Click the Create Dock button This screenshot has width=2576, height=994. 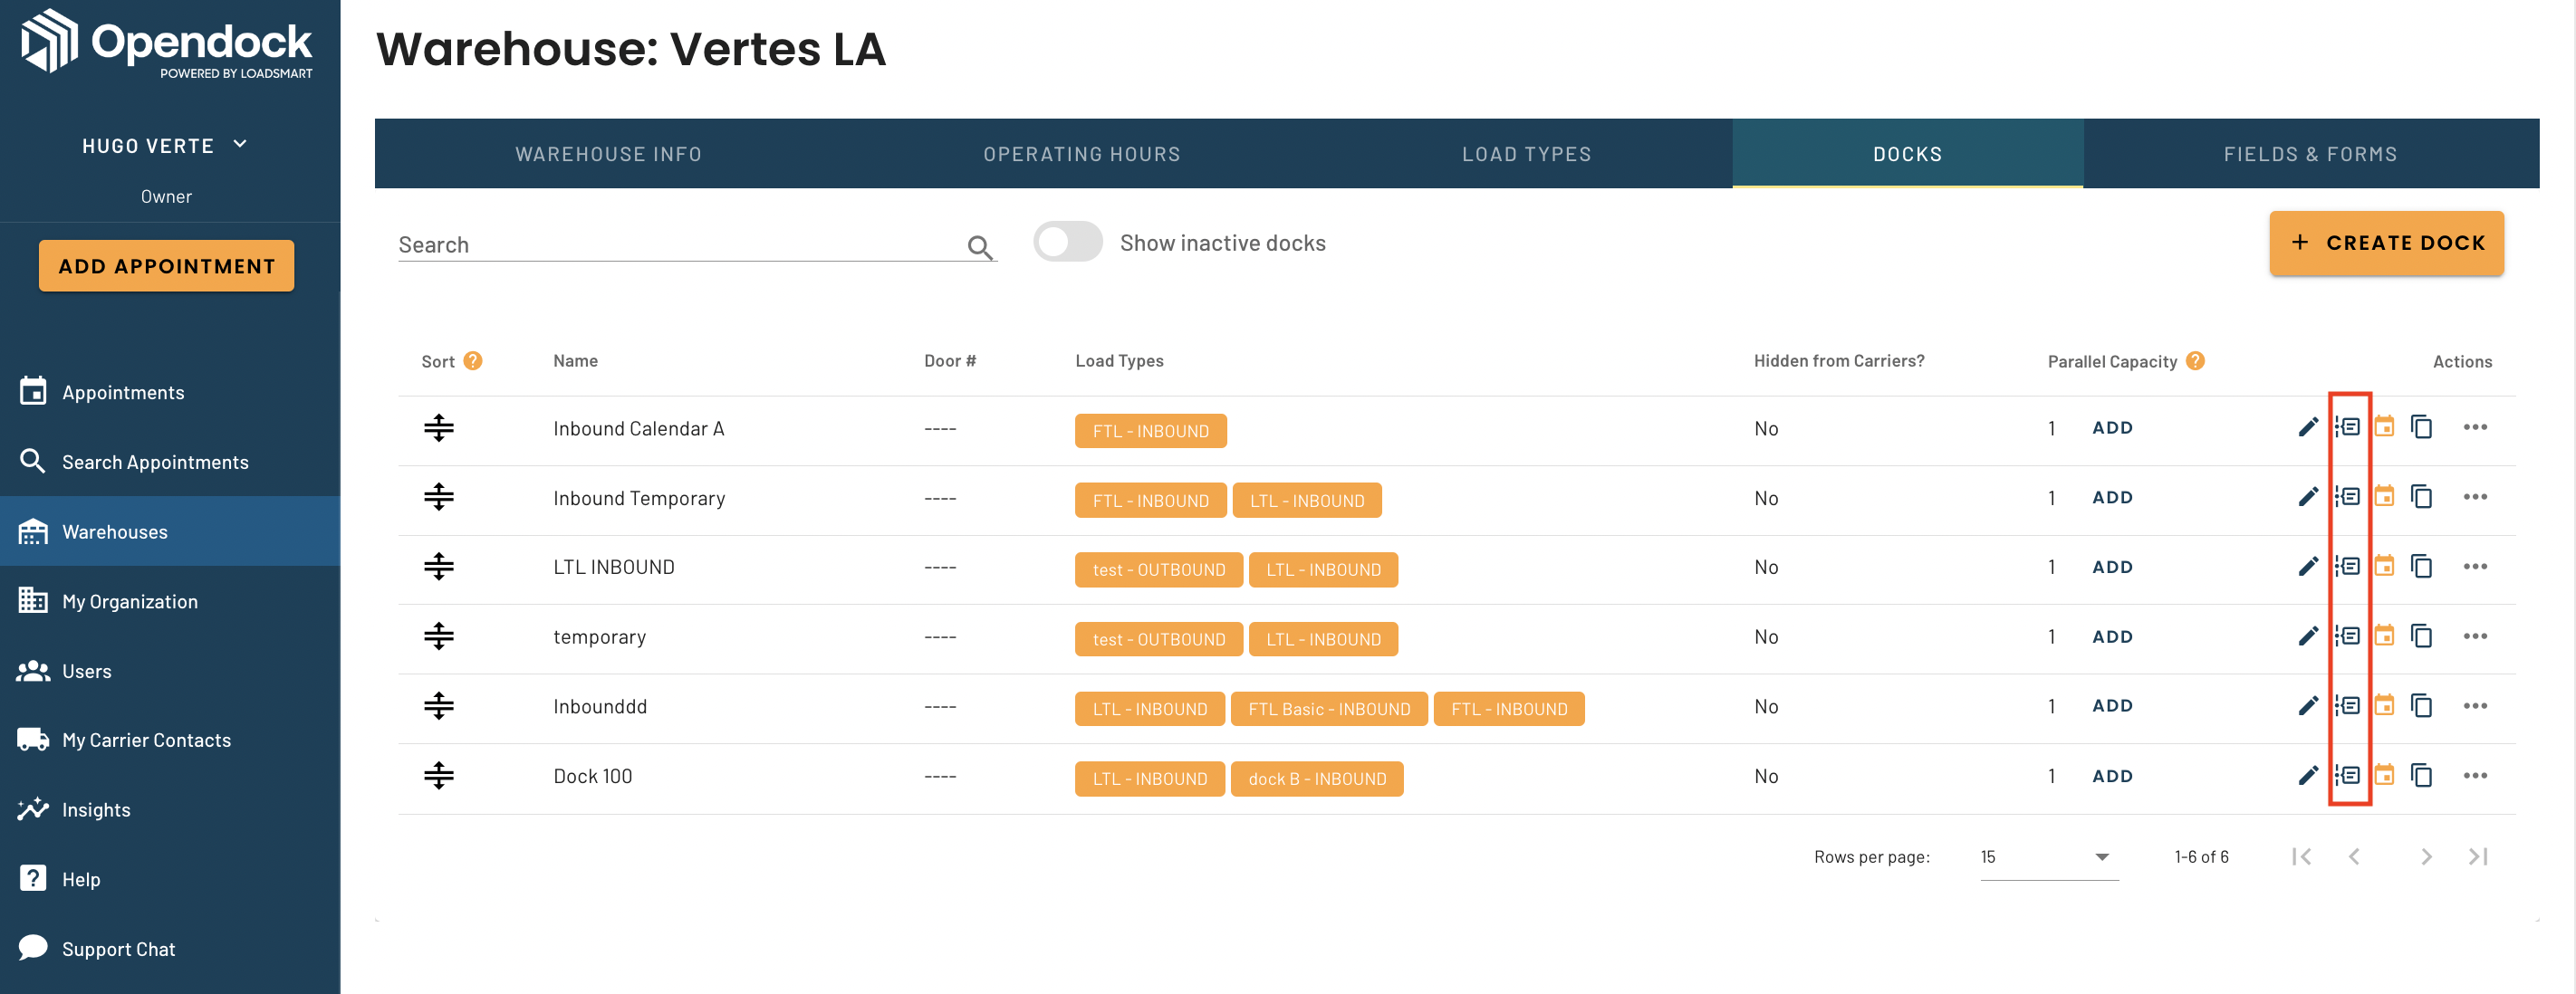point(2386,243)
